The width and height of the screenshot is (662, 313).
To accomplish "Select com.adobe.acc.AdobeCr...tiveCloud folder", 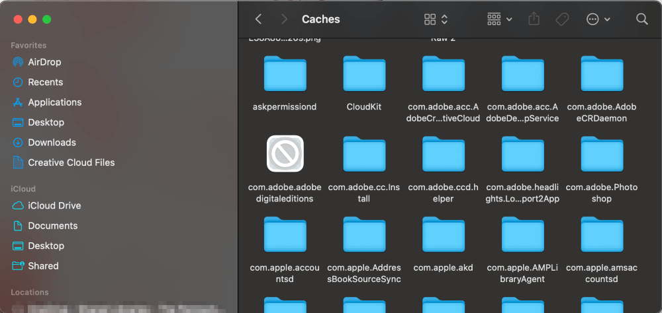I will click(444, 74).
